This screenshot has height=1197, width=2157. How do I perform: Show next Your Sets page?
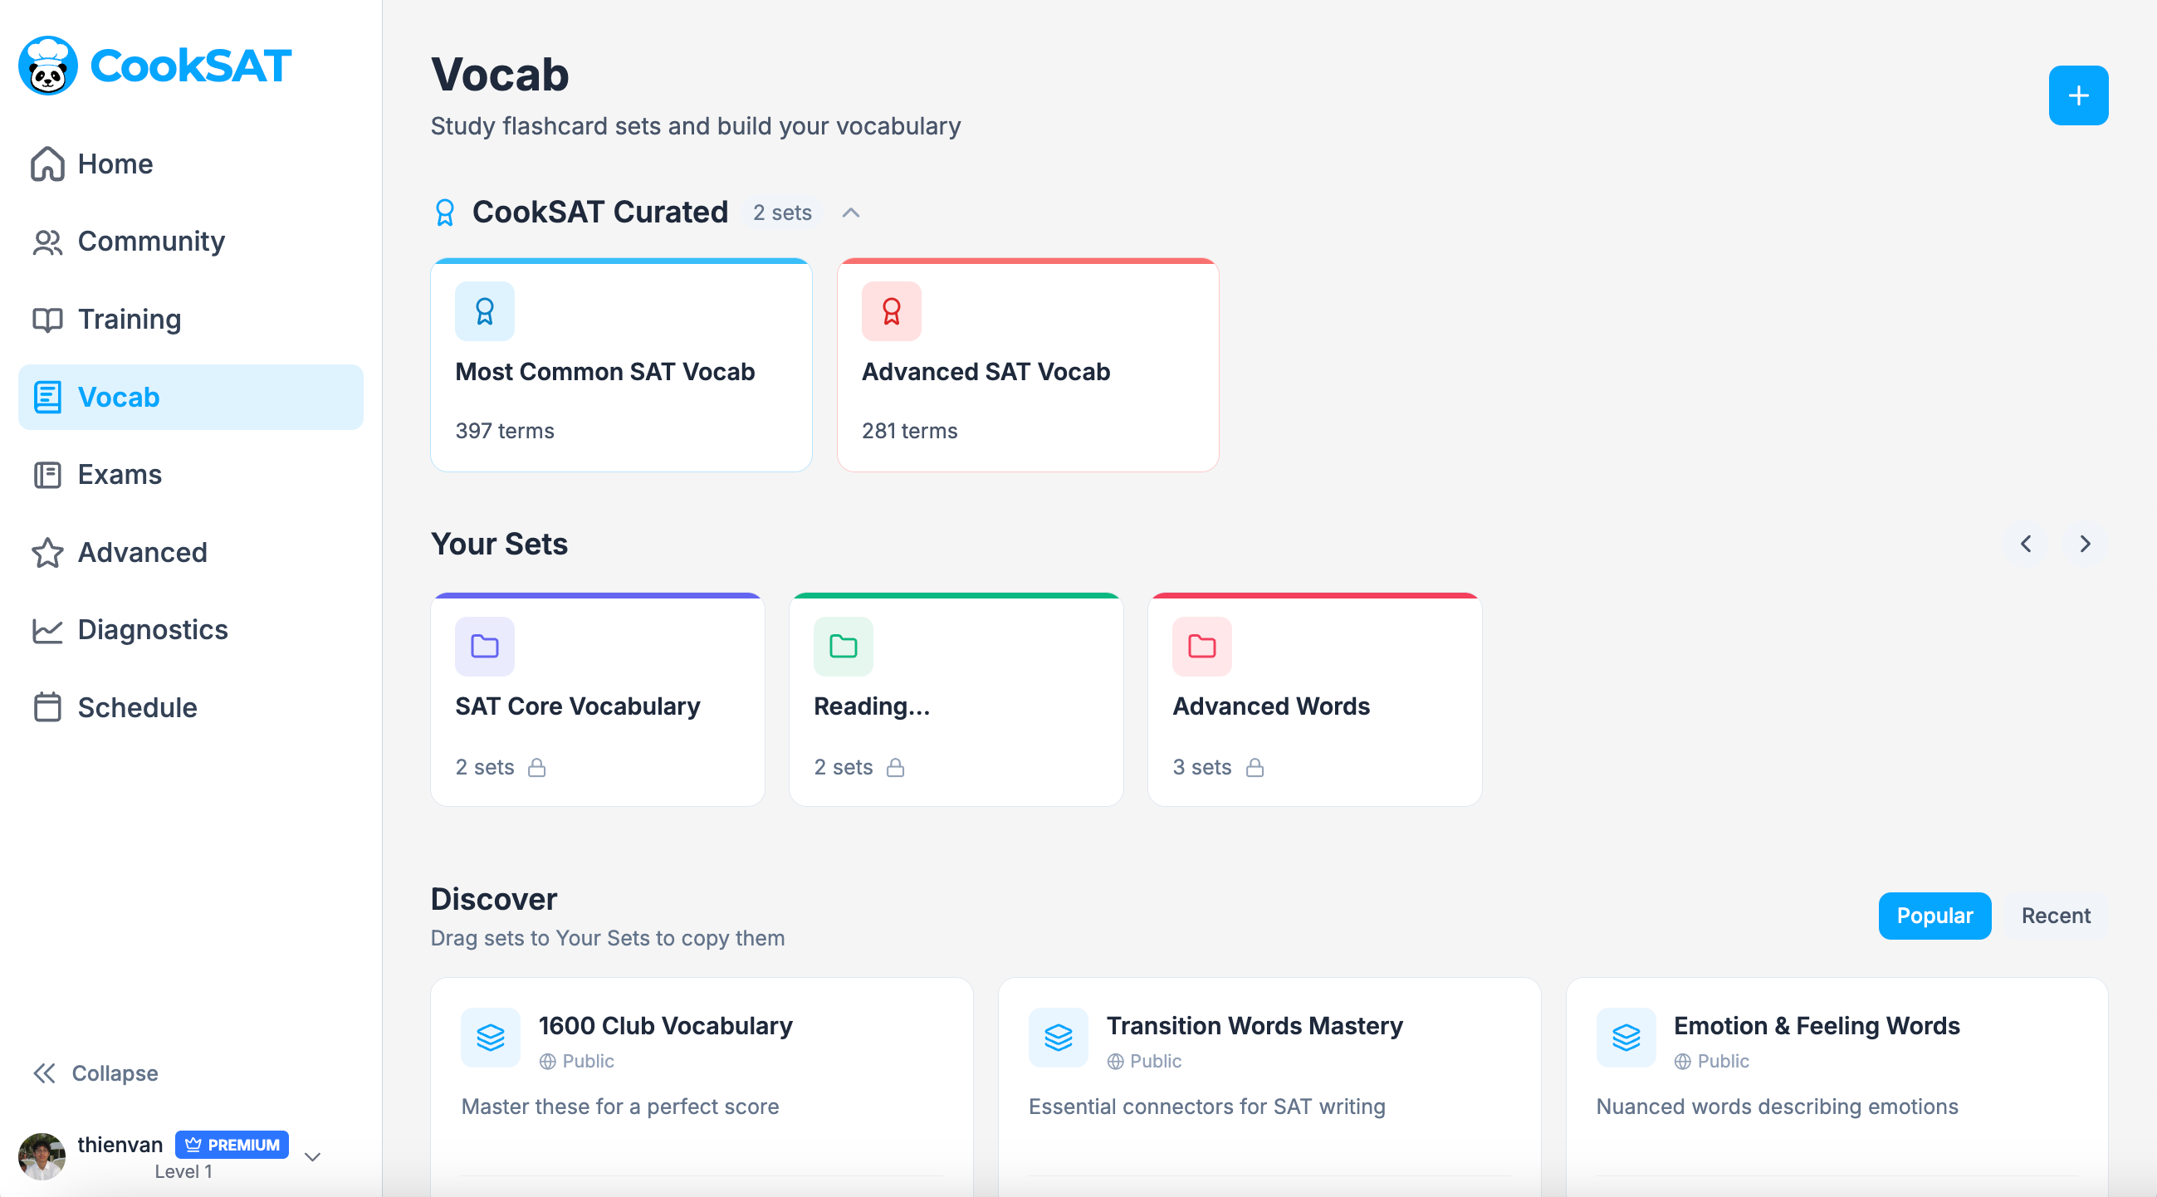pyautogui.click(x=2084, y=544)
